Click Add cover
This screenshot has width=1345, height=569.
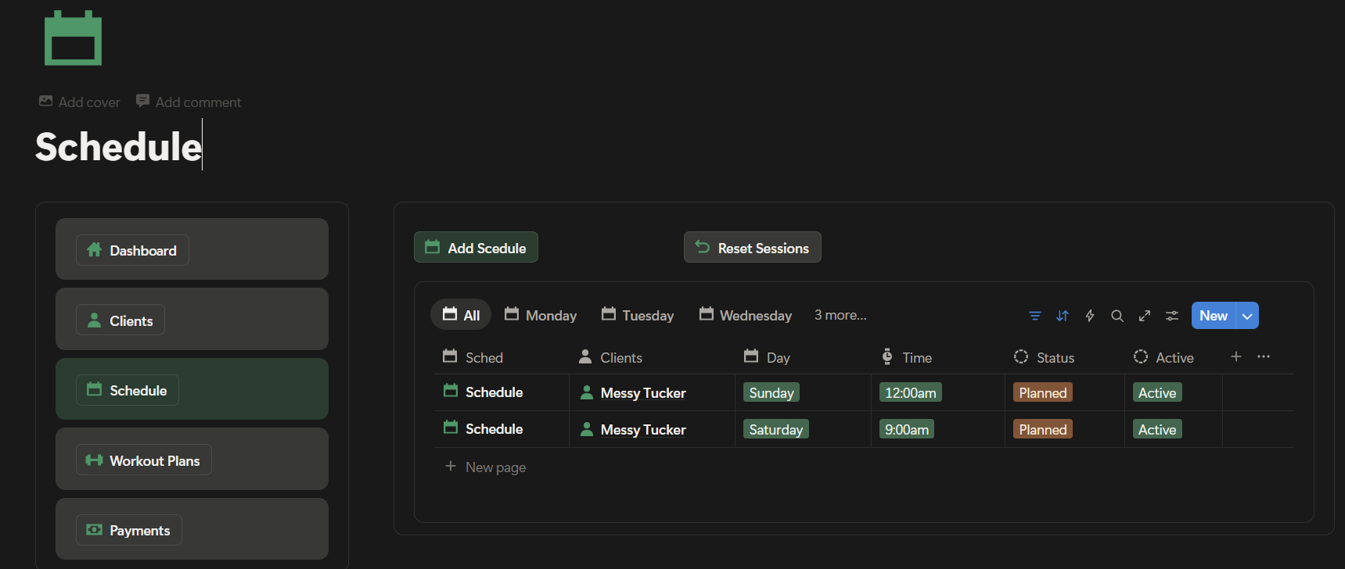coord(80,102)
